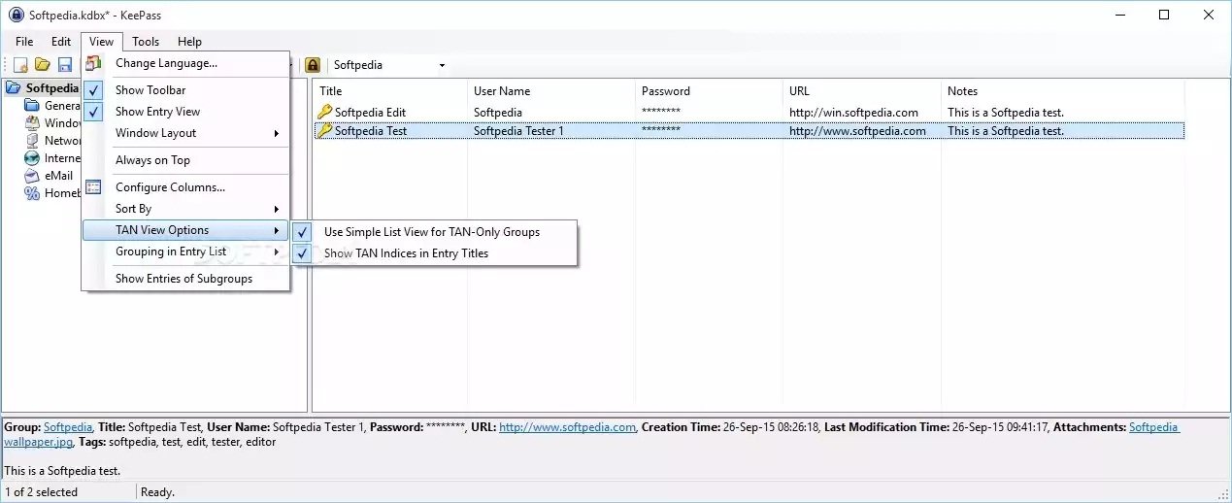Uncheck Show TAN Indices in Entry Titles

tap(406, 253)
